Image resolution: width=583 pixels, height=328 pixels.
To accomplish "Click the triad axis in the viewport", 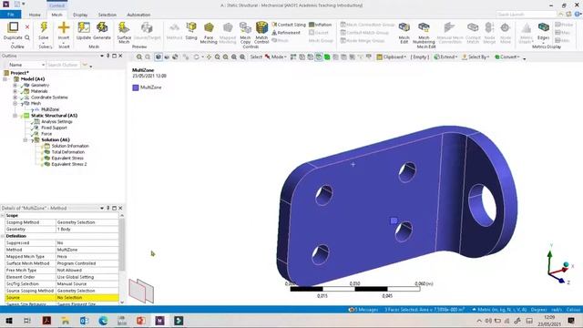I will click(559, 264).
